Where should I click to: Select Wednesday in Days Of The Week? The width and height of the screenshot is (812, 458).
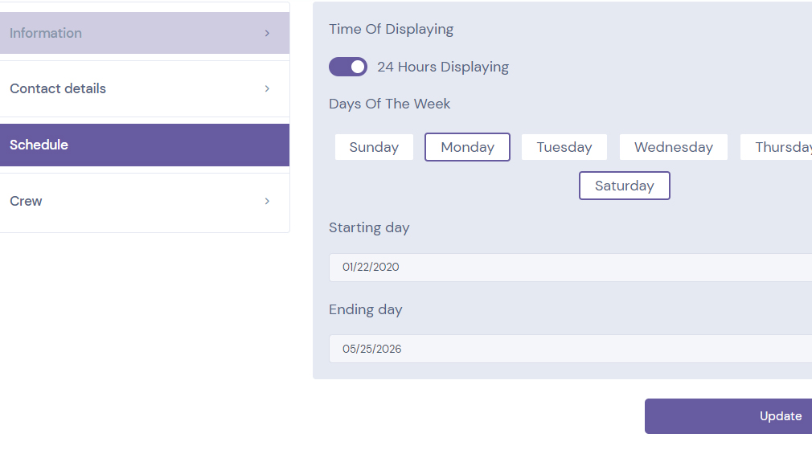[673, 147]
